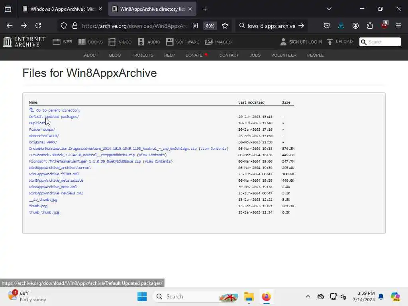
Task: Open the Copilot preview taskbar icon
Action: click(395, 296)
